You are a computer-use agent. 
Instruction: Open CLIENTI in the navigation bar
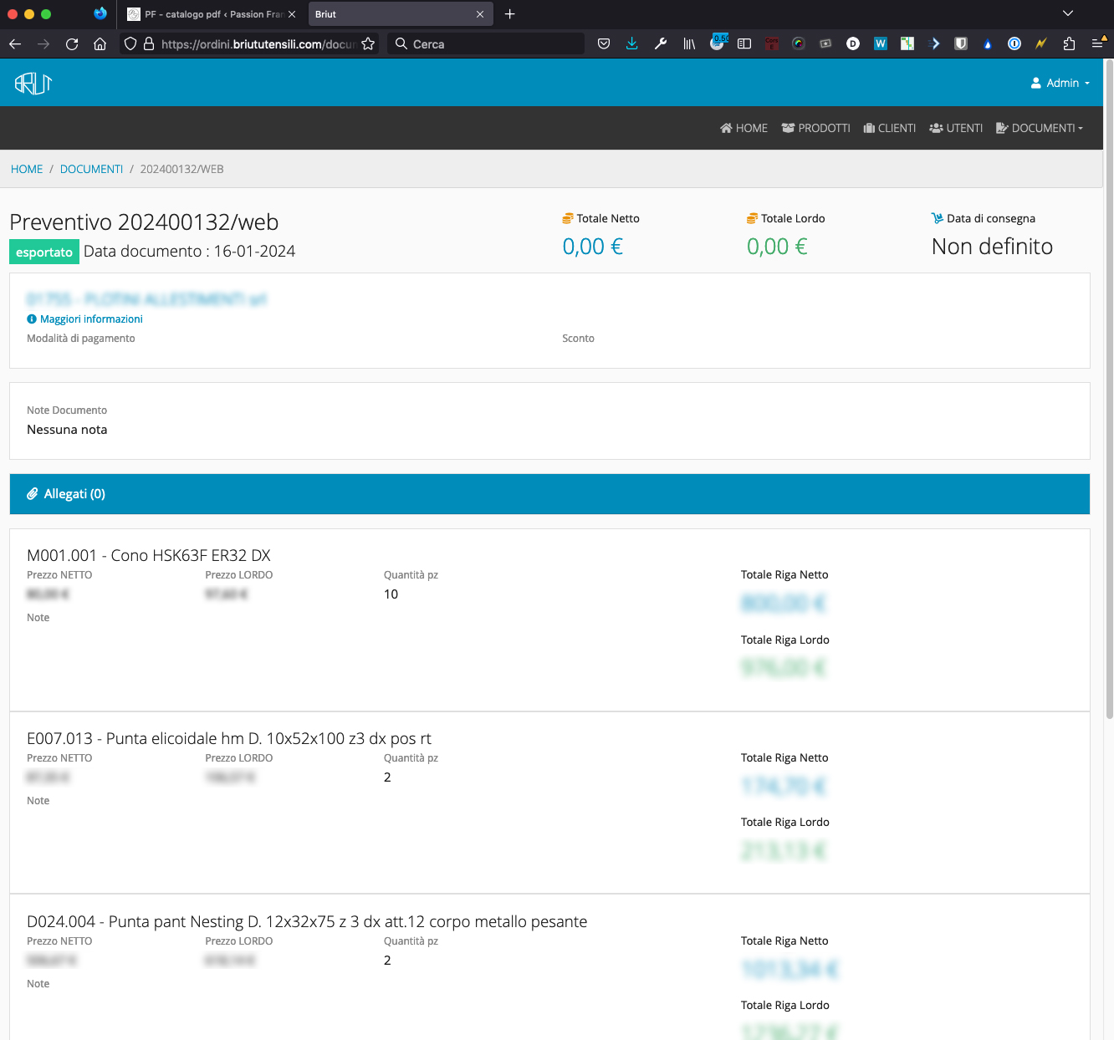890,128
